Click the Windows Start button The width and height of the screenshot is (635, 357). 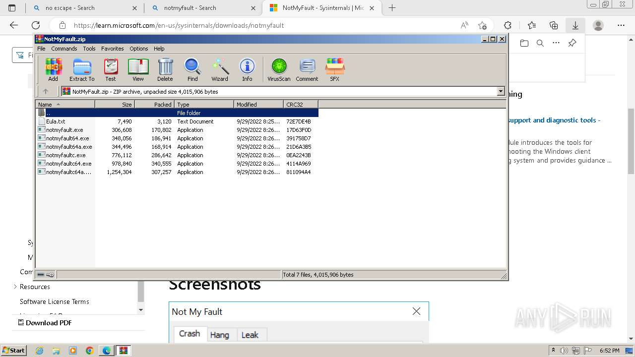tap(14, 351)
